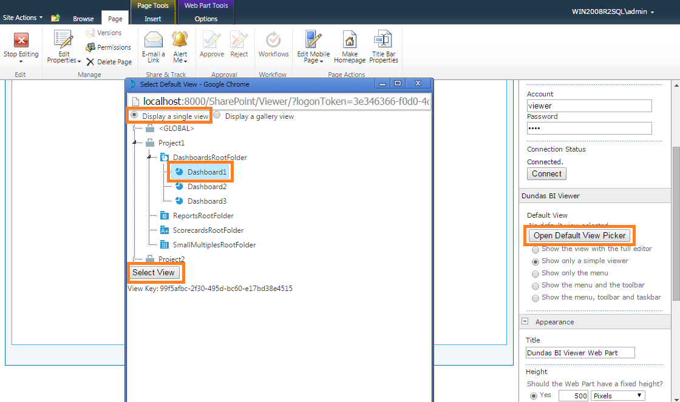Open the Edit Properties icon

[63, 39]
